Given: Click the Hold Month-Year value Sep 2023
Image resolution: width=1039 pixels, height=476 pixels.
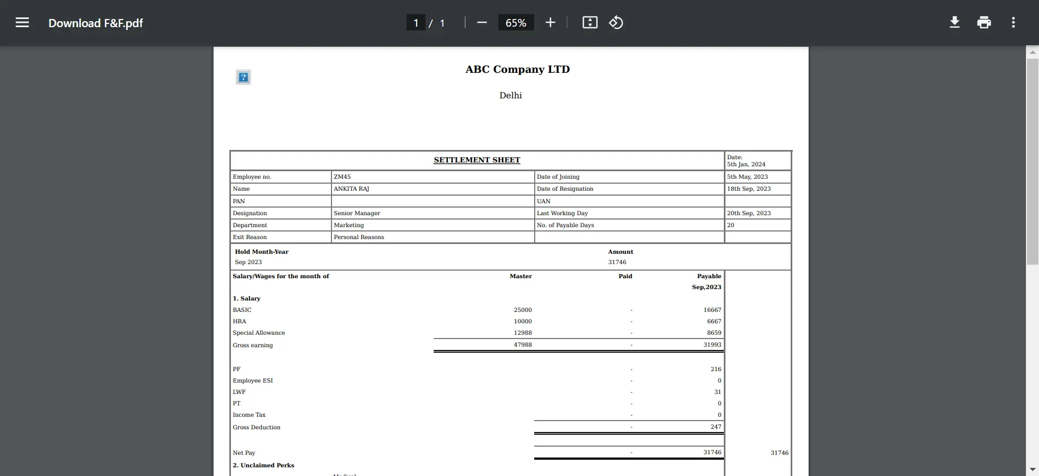Looking at the screenshot, I should tap(248, 262).
